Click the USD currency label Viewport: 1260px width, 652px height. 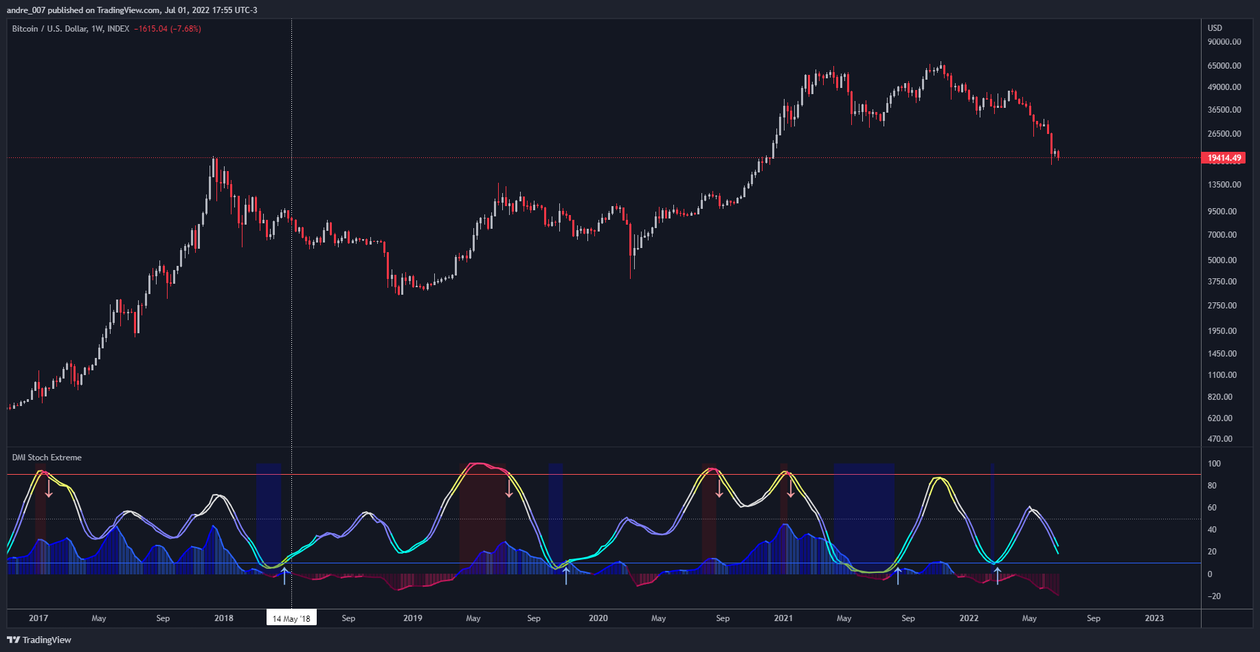(1215, 28)
